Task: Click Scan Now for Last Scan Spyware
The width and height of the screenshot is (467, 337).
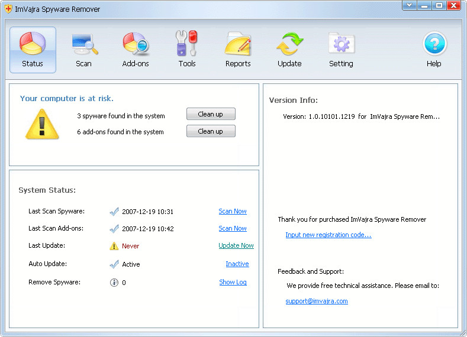Action: click(x=233, y=211)
